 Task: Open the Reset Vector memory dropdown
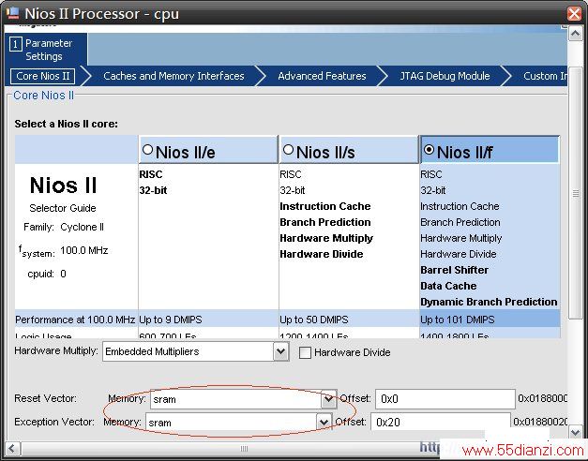(x=328, y=399)
